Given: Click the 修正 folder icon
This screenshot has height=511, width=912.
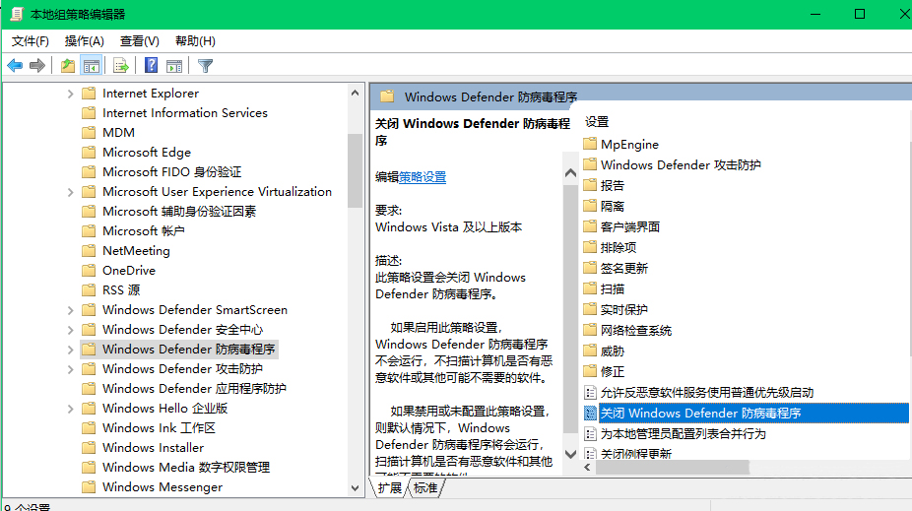Looking at the screenshot, I should tap(590, 371).
